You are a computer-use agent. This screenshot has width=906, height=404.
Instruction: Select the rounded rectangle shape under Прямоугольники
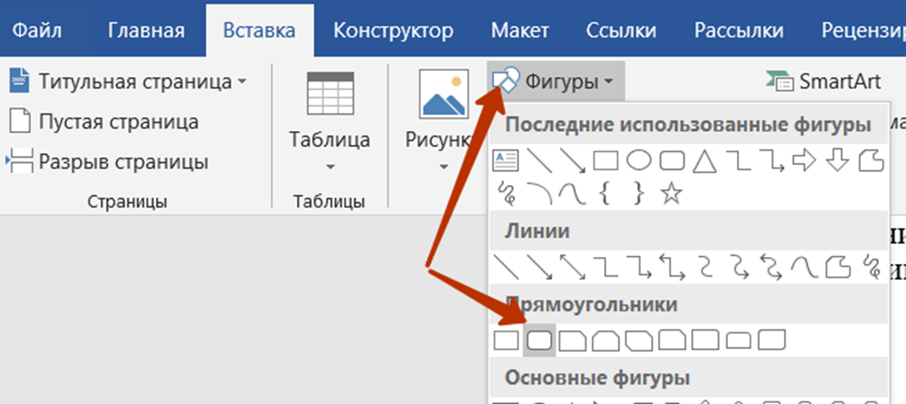click(x=539, y=340)
